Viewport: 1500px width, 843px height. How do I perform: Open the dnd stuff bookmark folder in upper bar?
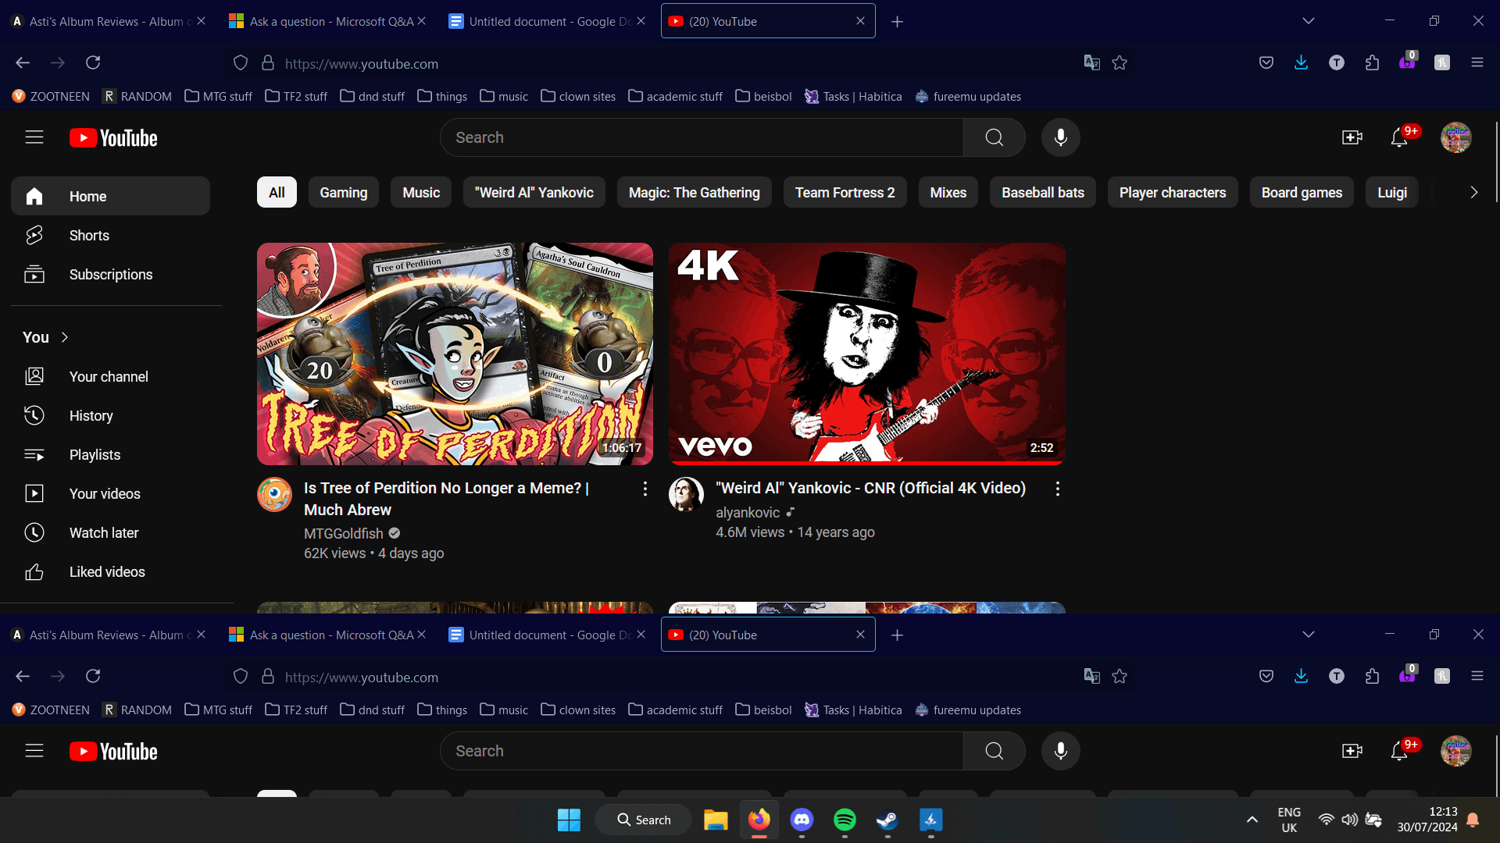[x=373, y=96]
